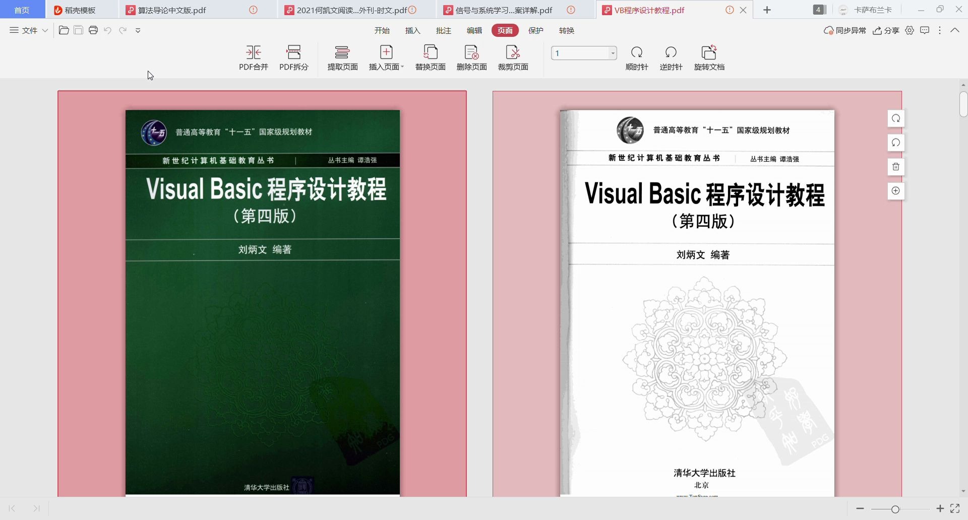The width and height of the screenshot is (968, 520).
Task: Click the zoom out minus icon
Action: 860,508
